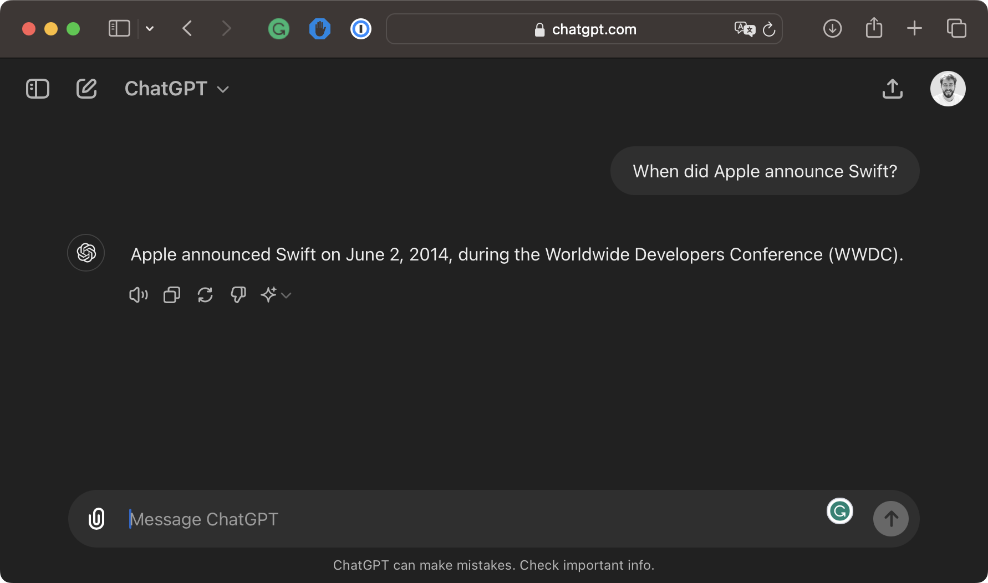Attach a file with paperclip icon
The width and height of the screenshot is (988, 583).
(x=96, y=519)
